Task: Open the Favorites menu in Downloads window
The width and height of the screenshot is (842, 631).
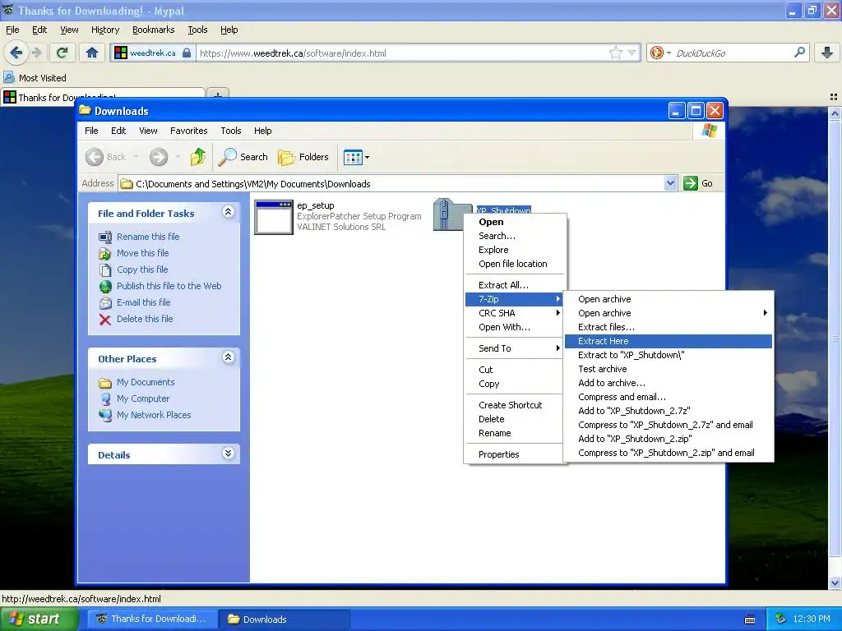Action: coord(188,131)
